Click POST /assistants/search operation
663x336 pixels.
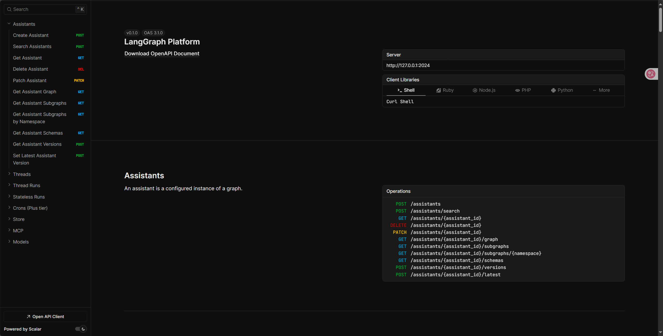pos(427,211)
